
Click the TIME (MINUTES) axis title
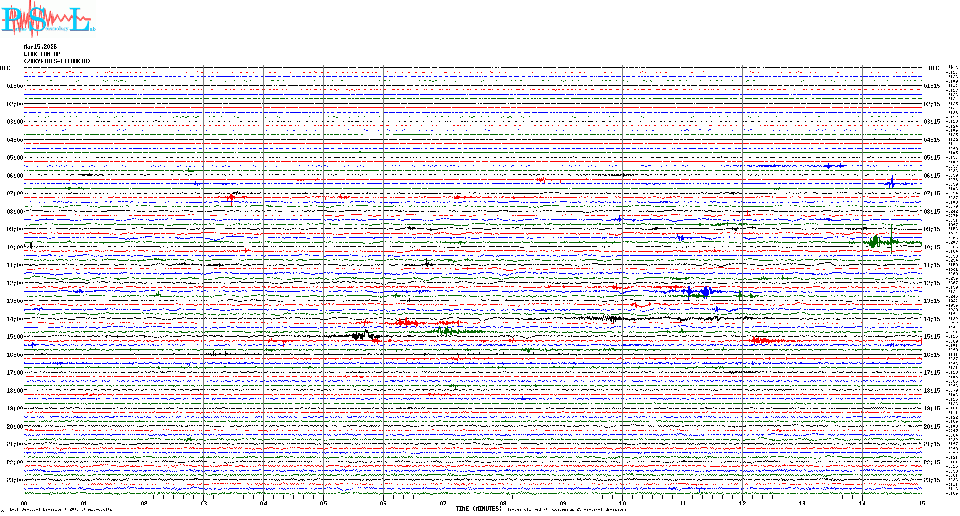479,509
